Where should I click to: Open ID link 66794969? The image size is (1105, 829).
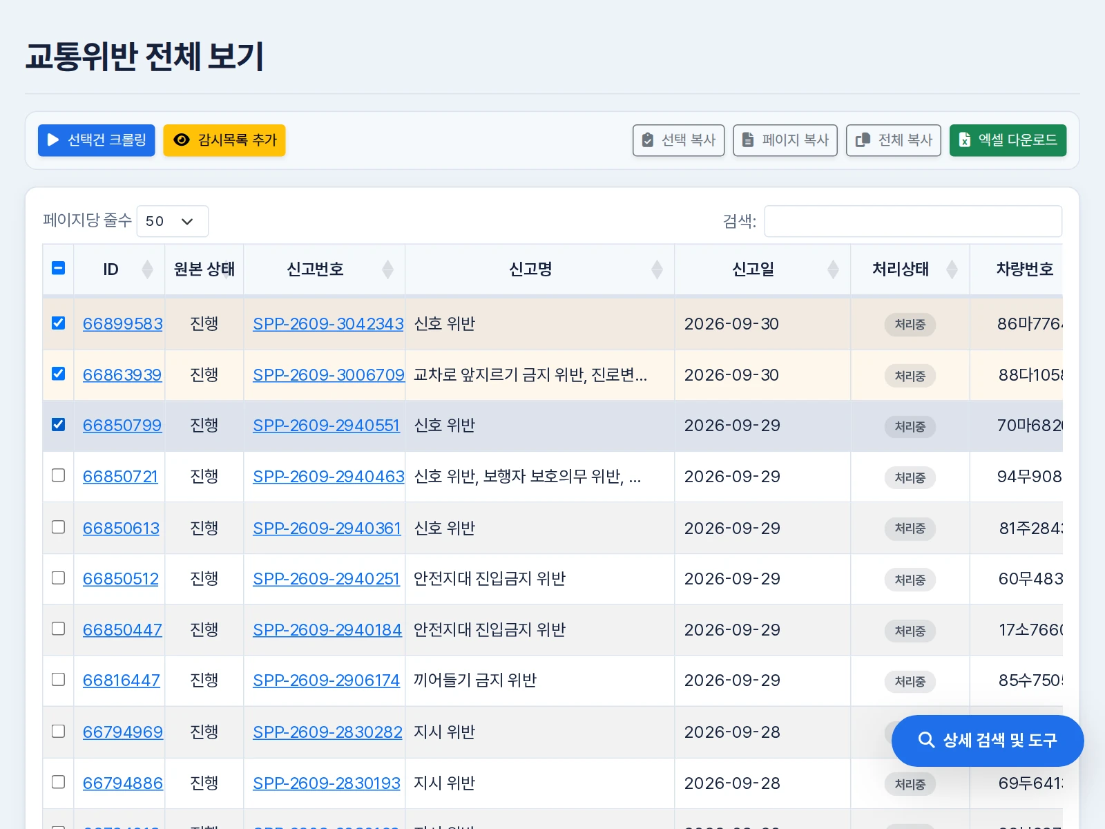point(123,732)
